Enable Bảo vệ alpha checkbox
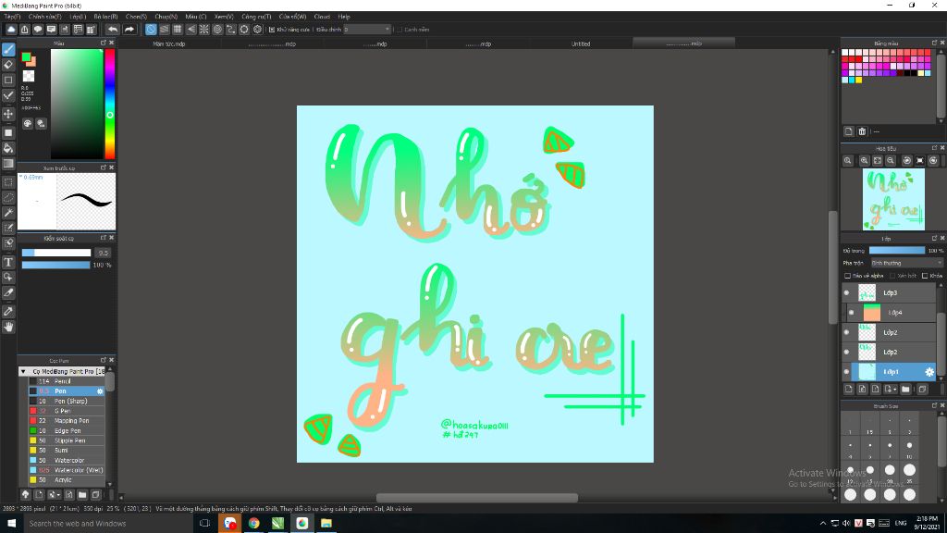 point(847,276)
